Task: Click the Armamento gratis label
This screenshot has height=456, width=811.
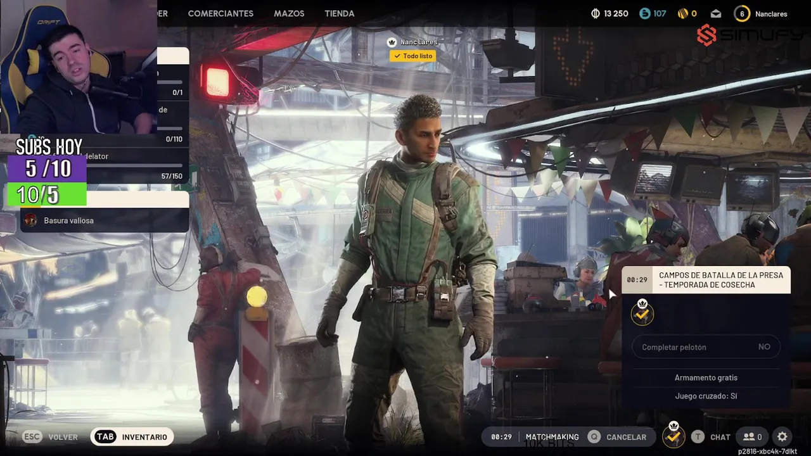Action: click(706, 377)
